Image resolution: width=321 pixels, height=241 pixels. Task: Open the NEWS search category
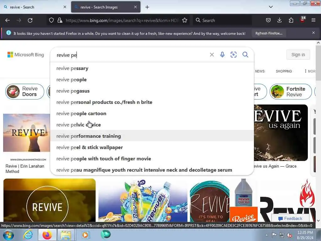pos(260,71)
